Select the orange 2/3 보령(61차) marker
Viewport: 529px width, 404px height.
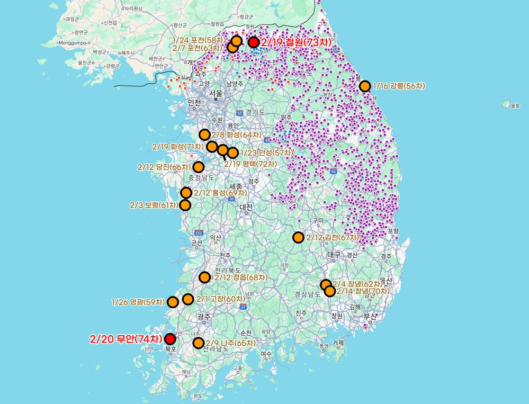tap(185, 205)
